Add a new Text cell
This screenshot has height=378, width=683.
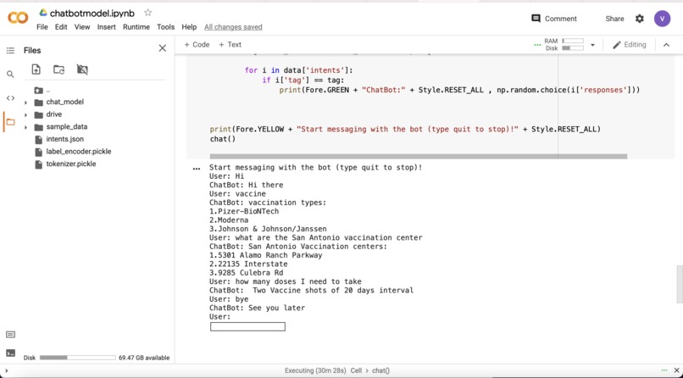230,44
